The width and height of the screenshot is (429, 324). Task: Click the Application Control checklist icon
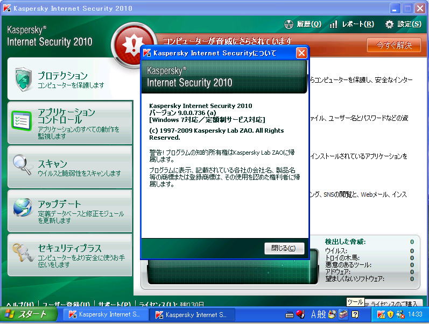coord(22,120)
